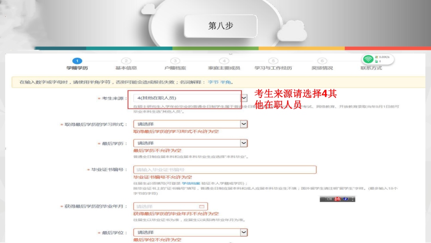Click the green Wi-Fi speed widget icon
Screen dimensions: 431x243
(368, 59)
